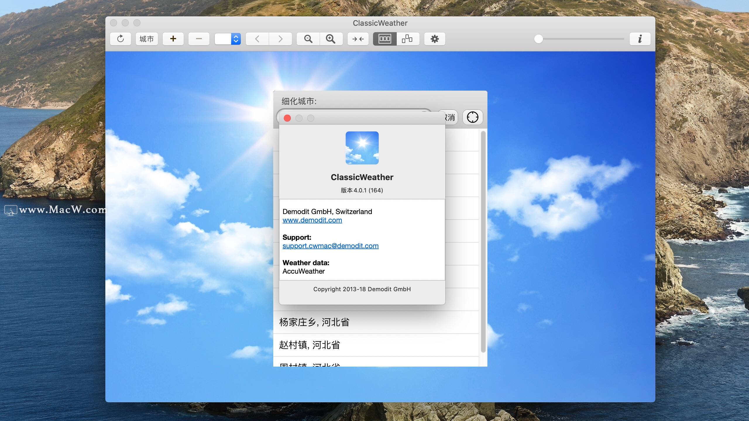Open settings with the gear icon
This screenshot has height=421, width=749.
point(435,39)
